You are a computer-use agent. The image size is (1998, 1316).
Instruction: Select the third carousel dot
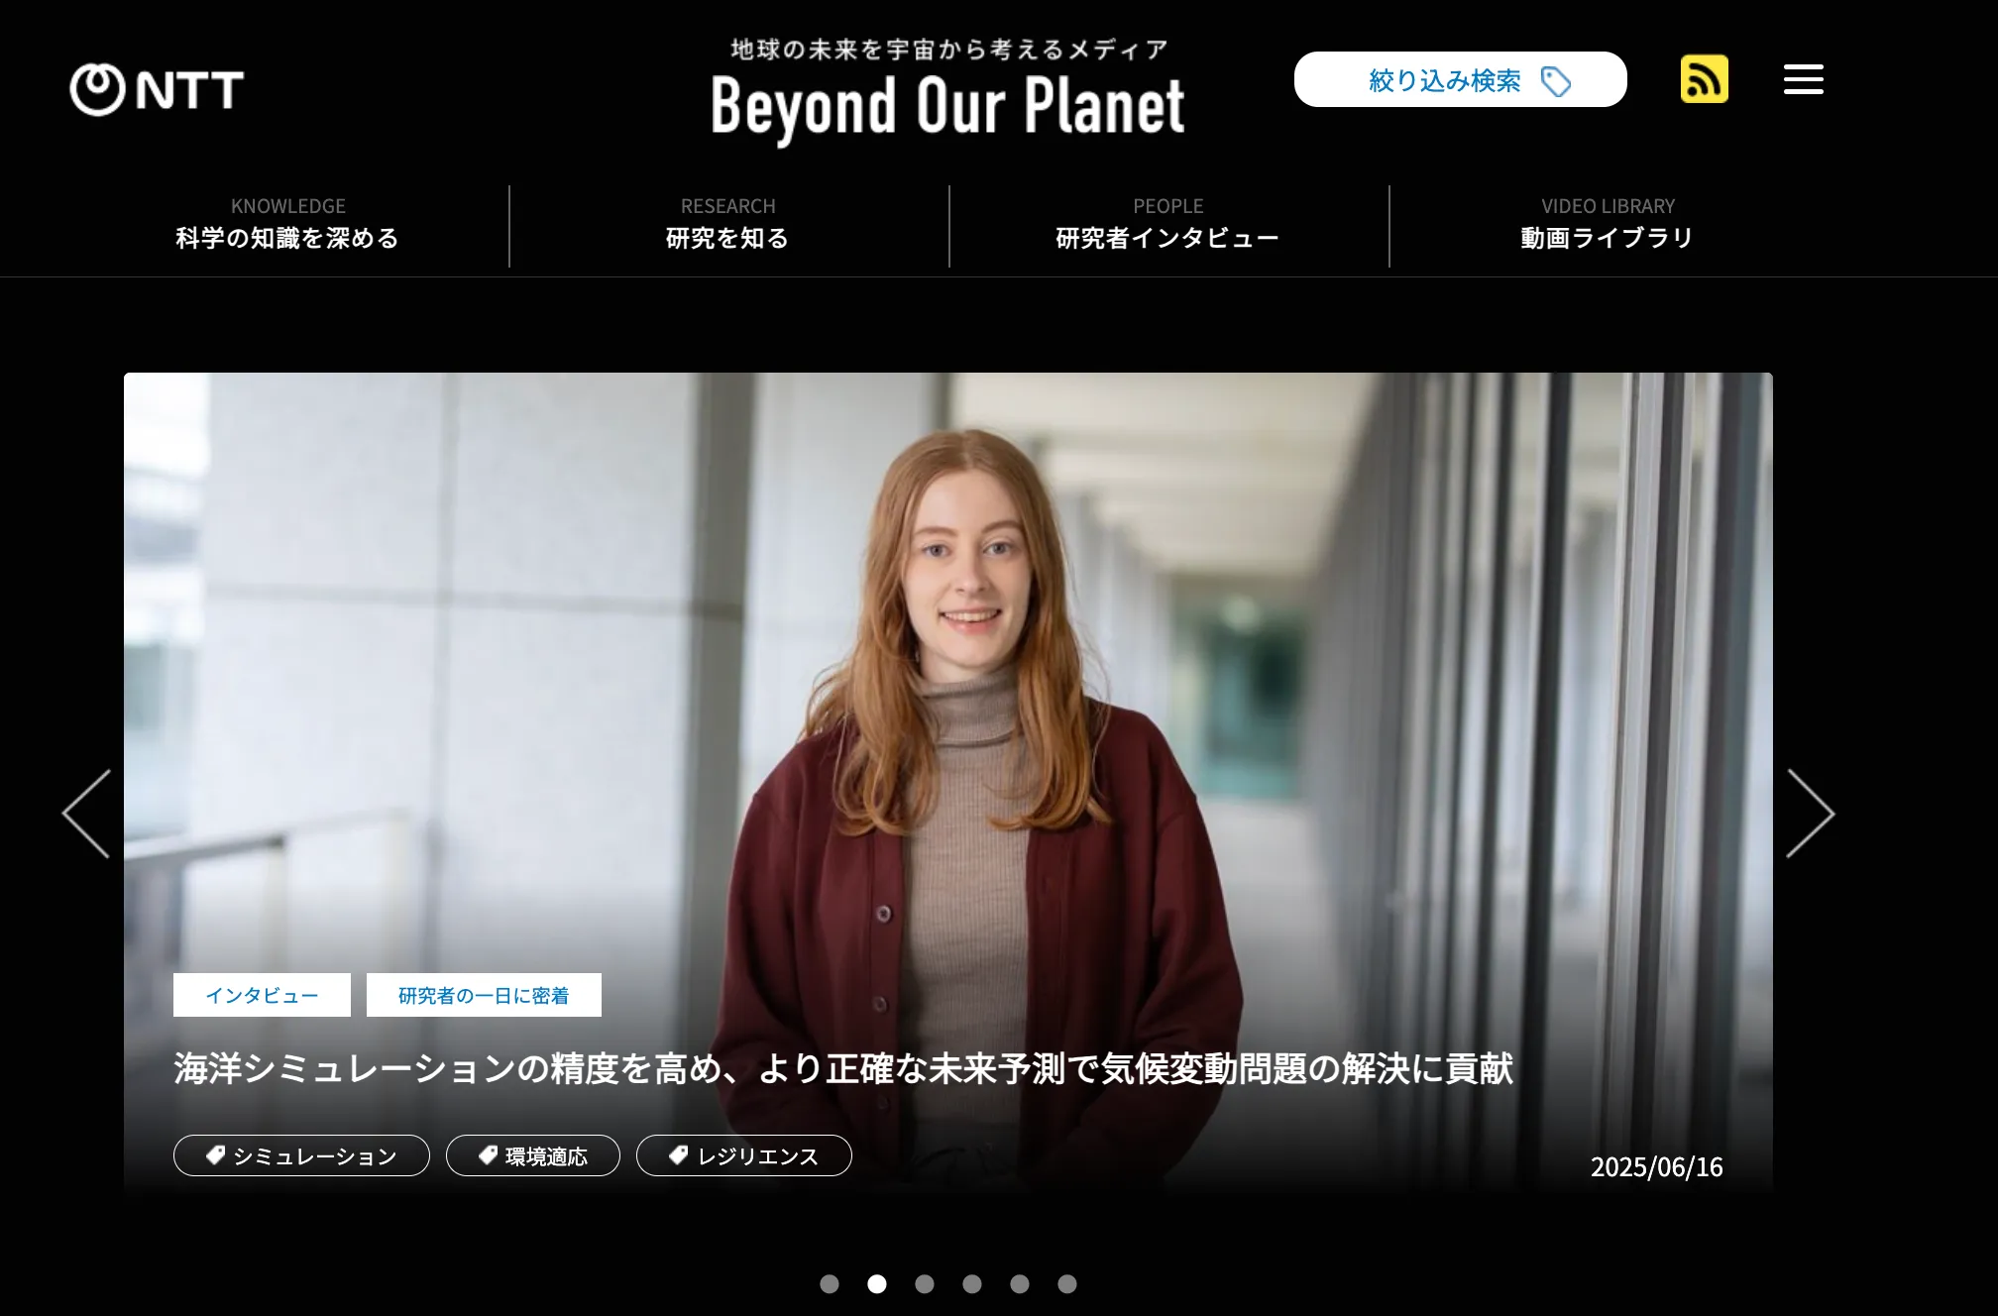(x=925, y=1284)
